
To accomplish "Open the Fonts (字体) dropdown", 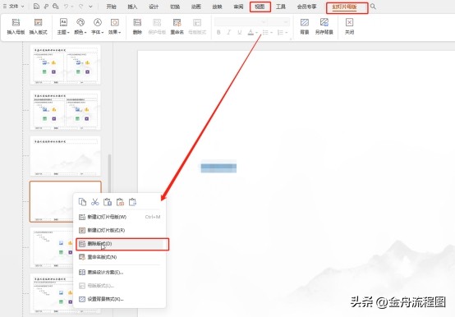I will tap(98, 26).
